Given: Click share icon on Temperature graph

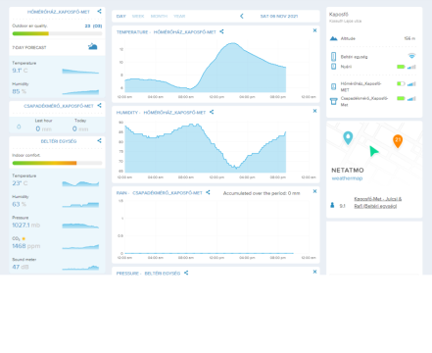Looking at the screenshot, I should (221, 31).
